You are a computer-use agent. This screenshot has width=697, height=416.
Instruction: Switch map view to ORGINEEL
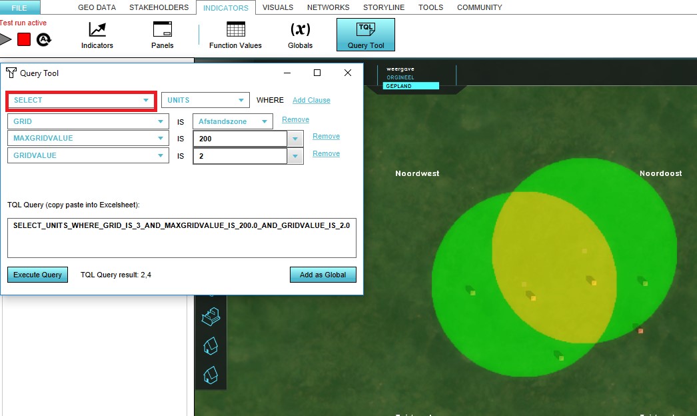[400, 77]
